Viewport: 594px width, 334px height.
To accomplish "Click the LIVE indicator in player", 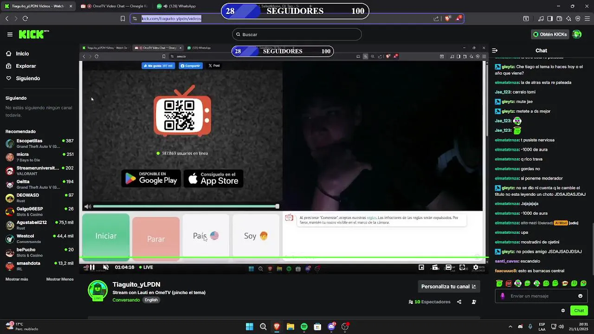I will coord(146,267).
